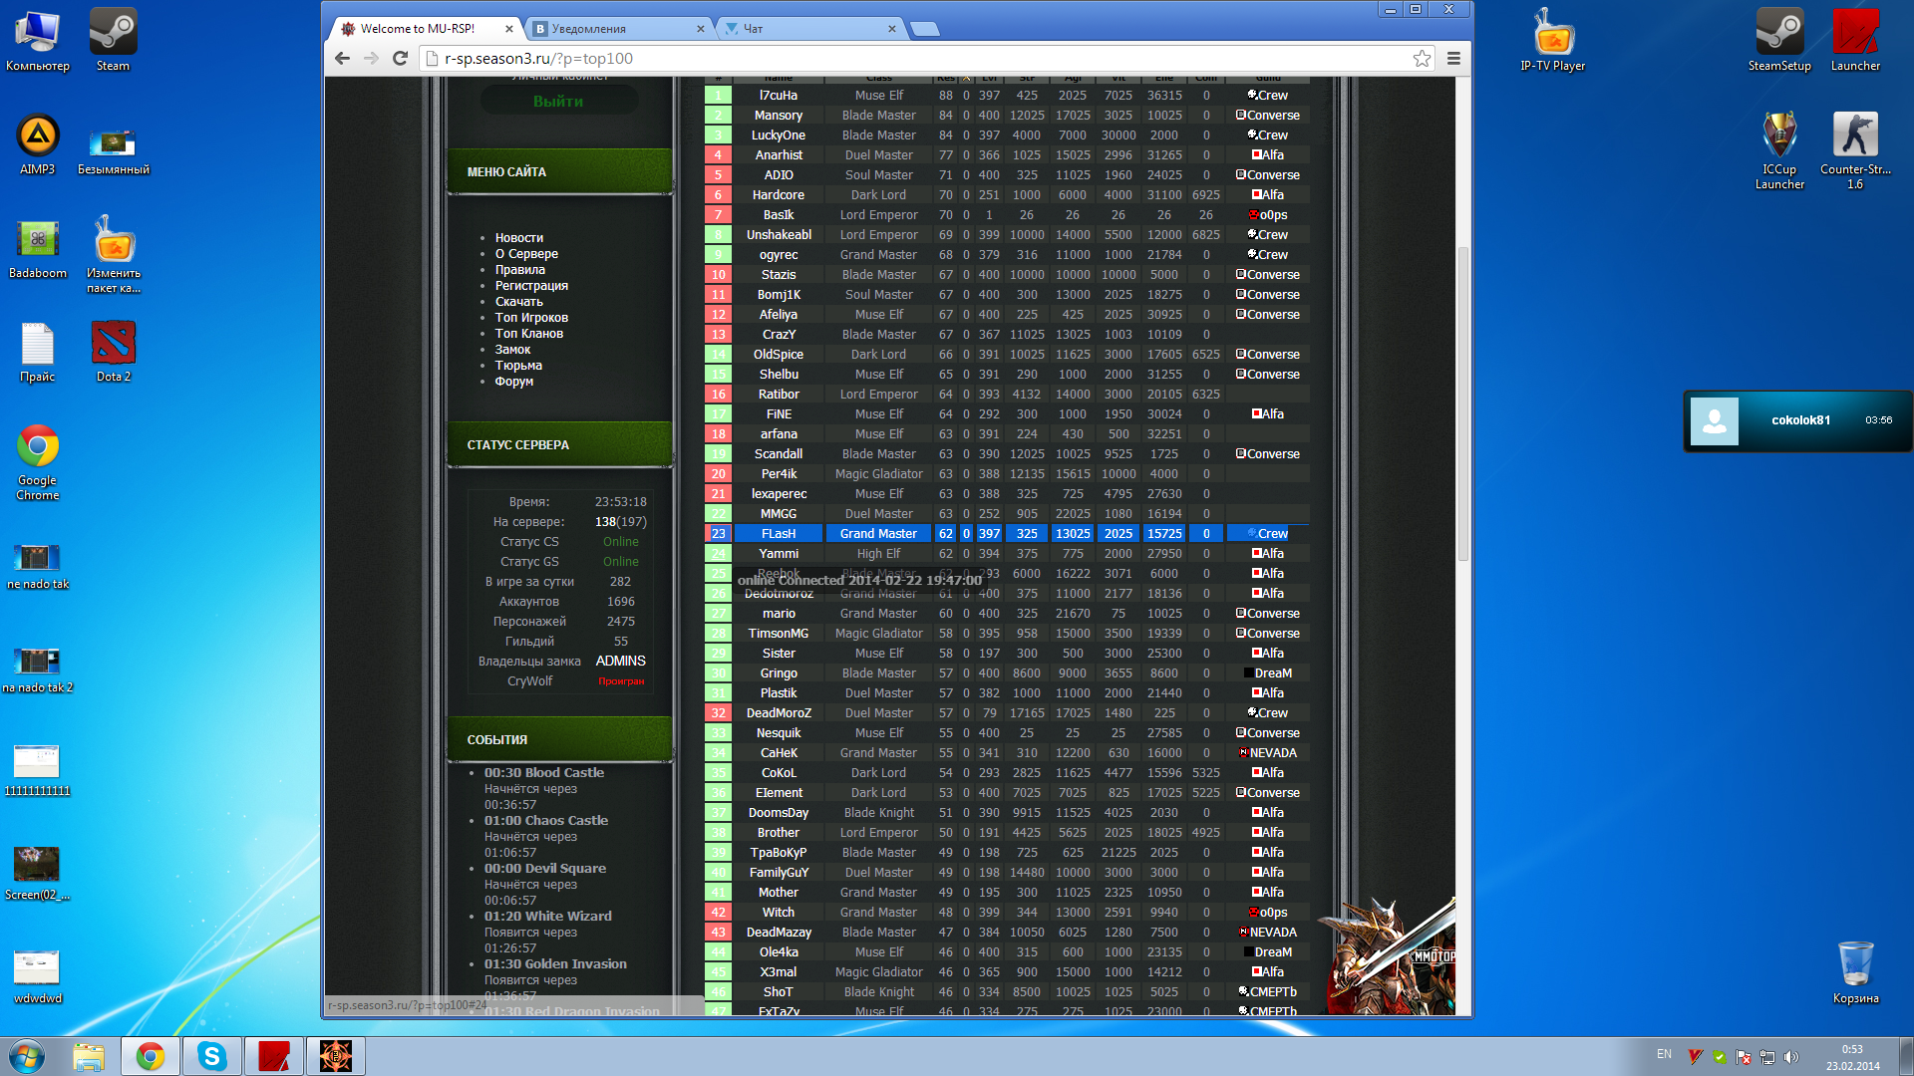This screenshot has height=1076, width=1914.
Task: Click the 01:20 White Wizard event
Action: tap(548, 917)
